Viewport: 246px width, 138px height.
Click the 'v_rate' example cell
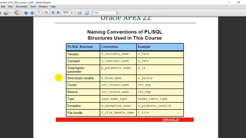(160, 54)
